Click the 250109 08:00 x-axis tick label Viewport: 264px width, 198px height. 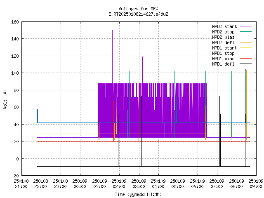(x=236, y=184)
